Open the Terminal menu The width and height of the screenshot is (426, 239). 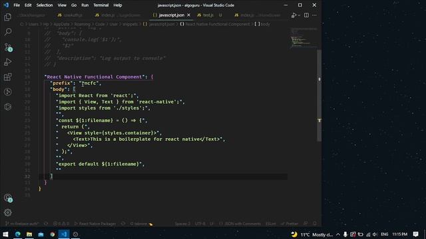(x=101, y=5)
